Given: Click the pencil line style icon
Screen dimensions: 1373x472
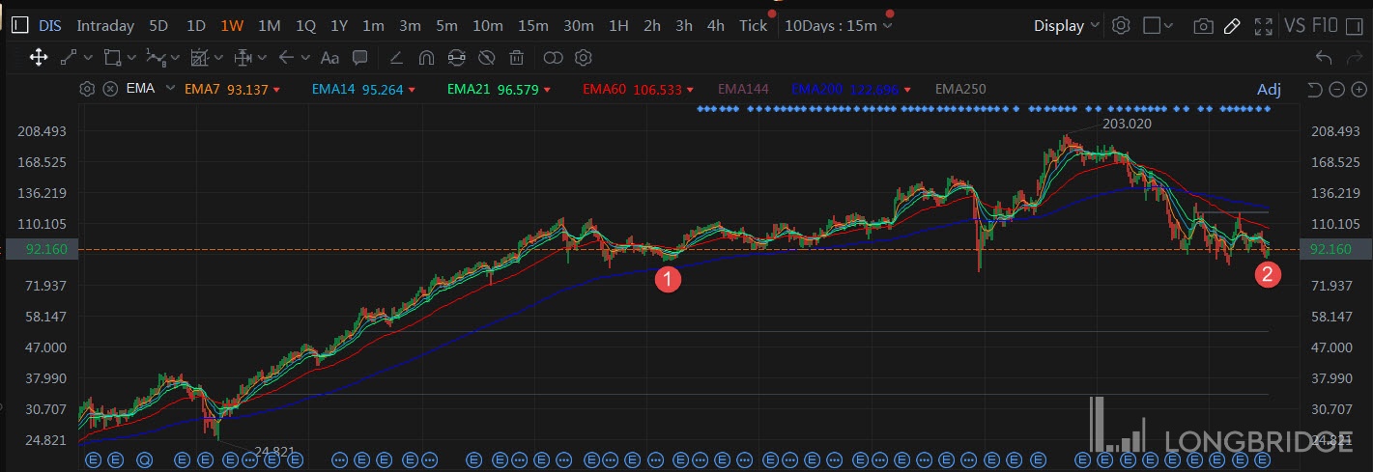Looking at the screenshot, I should 395,58.
